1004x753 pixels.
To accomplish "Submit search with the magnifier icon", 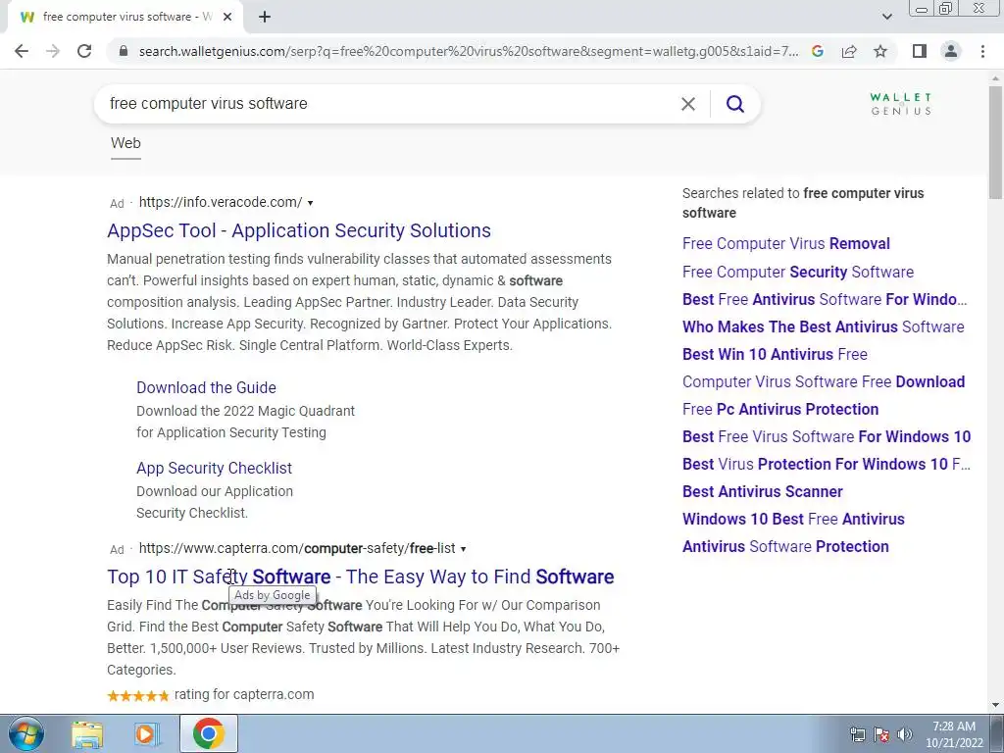I will pyautogui.click(x=735, y=104).
